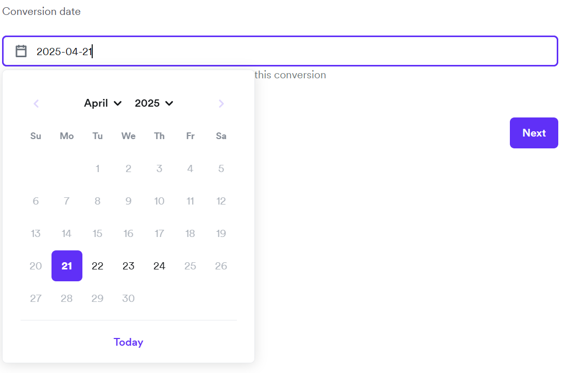Jump to Today in calendar

128,342
